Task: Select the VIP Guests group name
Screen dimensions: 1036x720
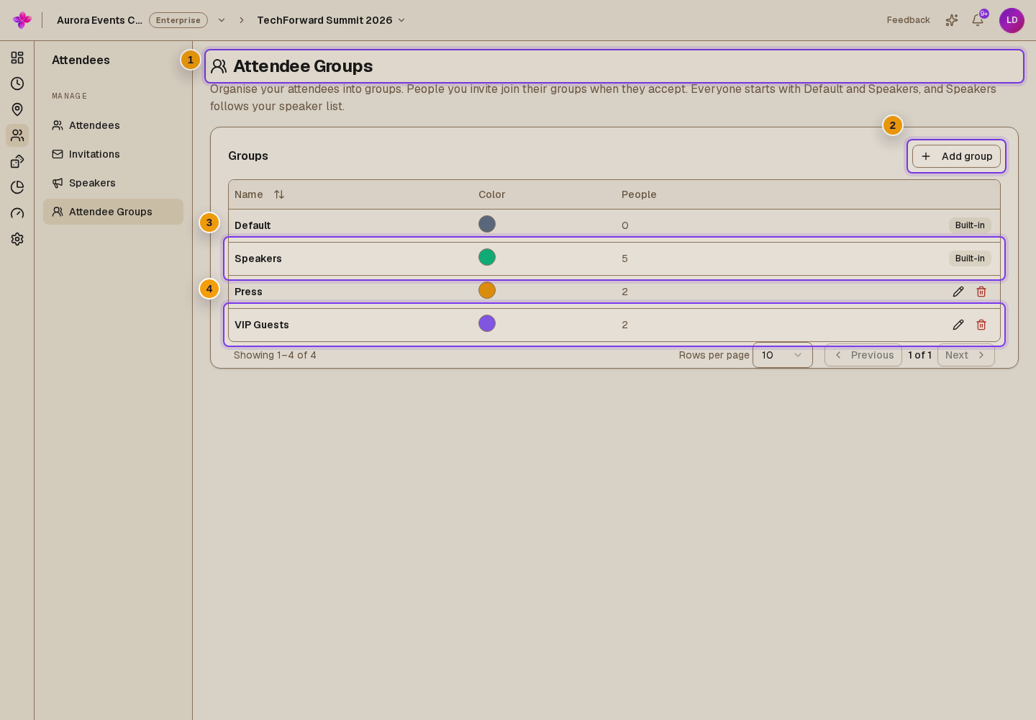Action: pos(262,325)
